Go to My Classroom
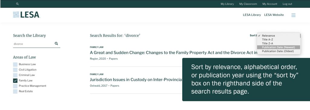Image resolution: width=310 pixels, height=110 pixels. click(x=248, y=4)
